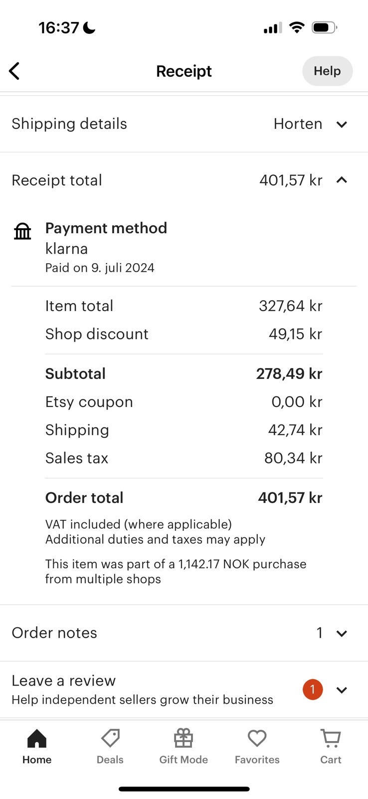Tap the Do Not Disturb moon icon
This screenshot has height=799, width=368.
(x=89, y=28)
